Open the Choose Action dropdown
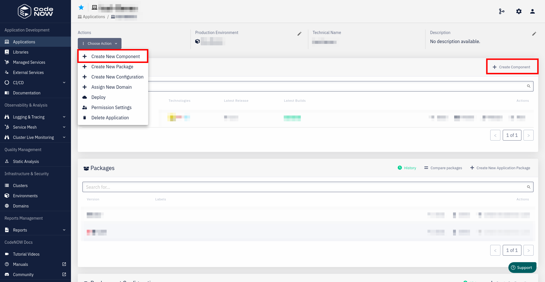Viewport: 545px width, 282px height. [100, 43]
